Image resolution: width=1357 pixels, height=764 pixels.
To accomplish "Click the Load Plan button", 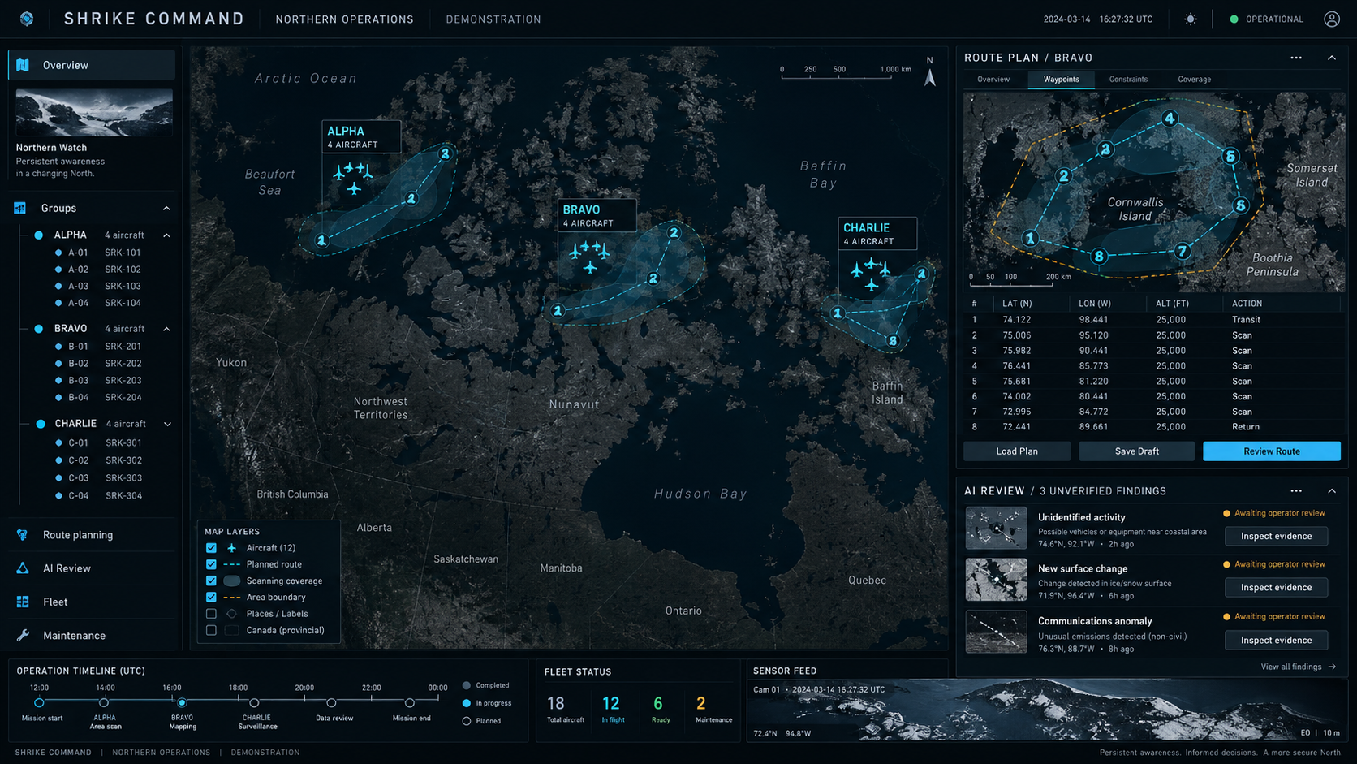I will pyautogui.click(x=1017, y=451).
